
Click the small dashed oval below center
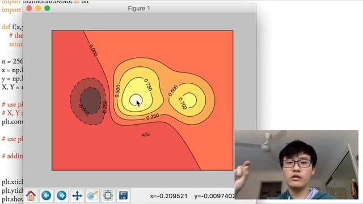tap(146, 134)
